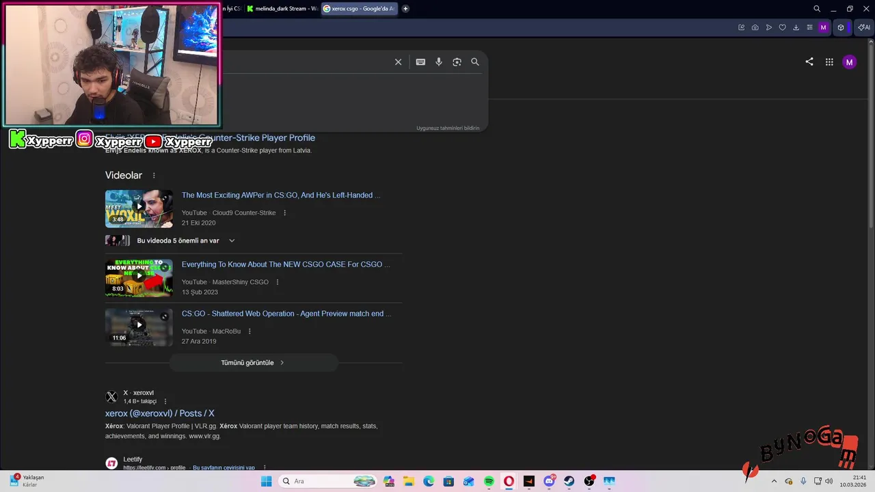
Task: Submit search with the magnifier icon
Action: 475,61
